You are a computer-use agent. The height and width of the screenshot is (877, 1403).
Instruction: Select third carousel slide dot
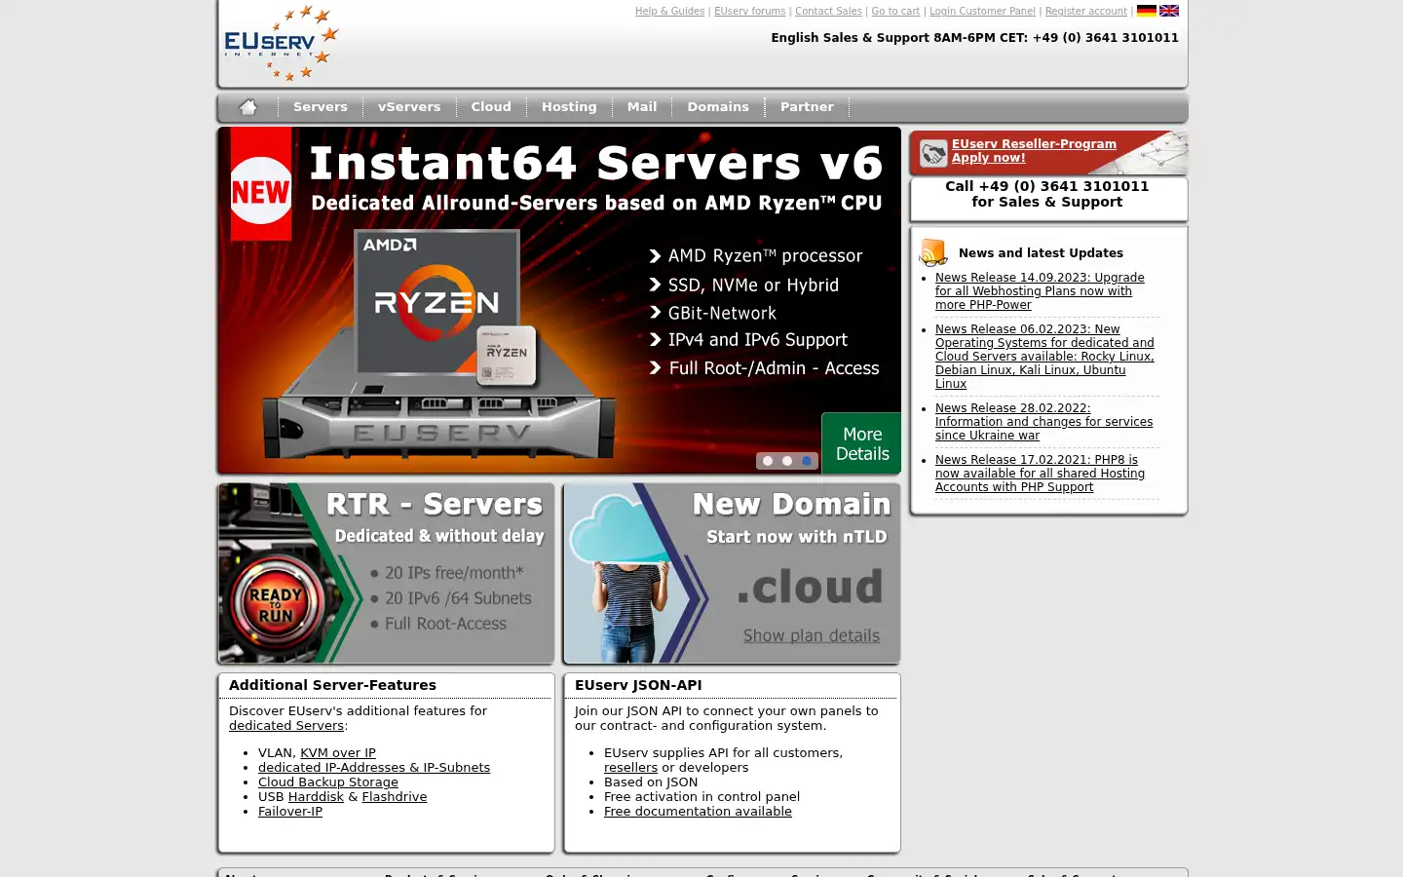(807, 461)
